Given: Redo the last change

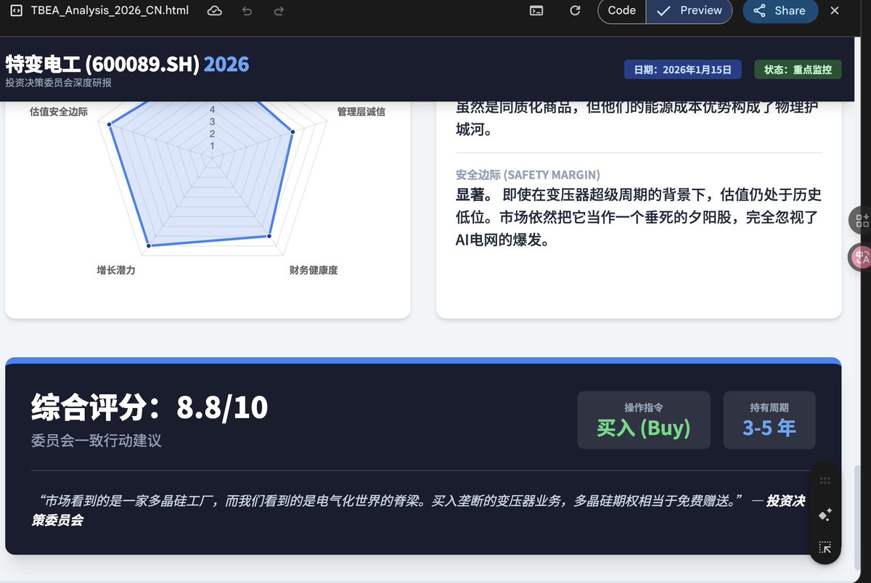Looking at the screenshot, I should 279,11.
